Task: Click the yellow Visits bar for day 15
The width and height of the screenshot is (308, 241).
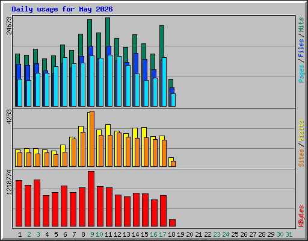Action: [144, 133]
